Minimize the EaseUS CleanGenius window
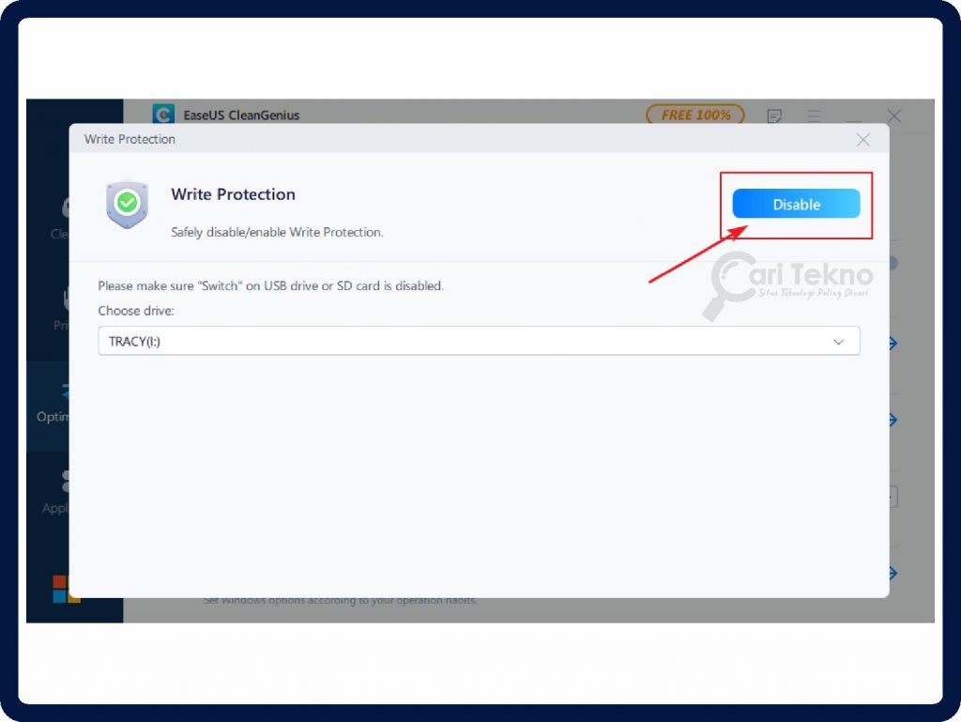Image resolution: width=961 pixels, height=722 pixels. 853,115
